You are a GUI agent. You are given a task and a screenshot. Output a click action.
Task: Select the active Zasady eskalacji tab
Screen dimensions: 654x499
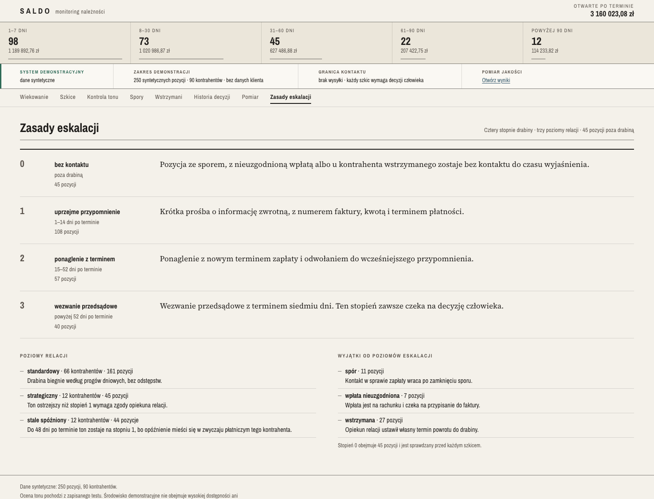291,97
